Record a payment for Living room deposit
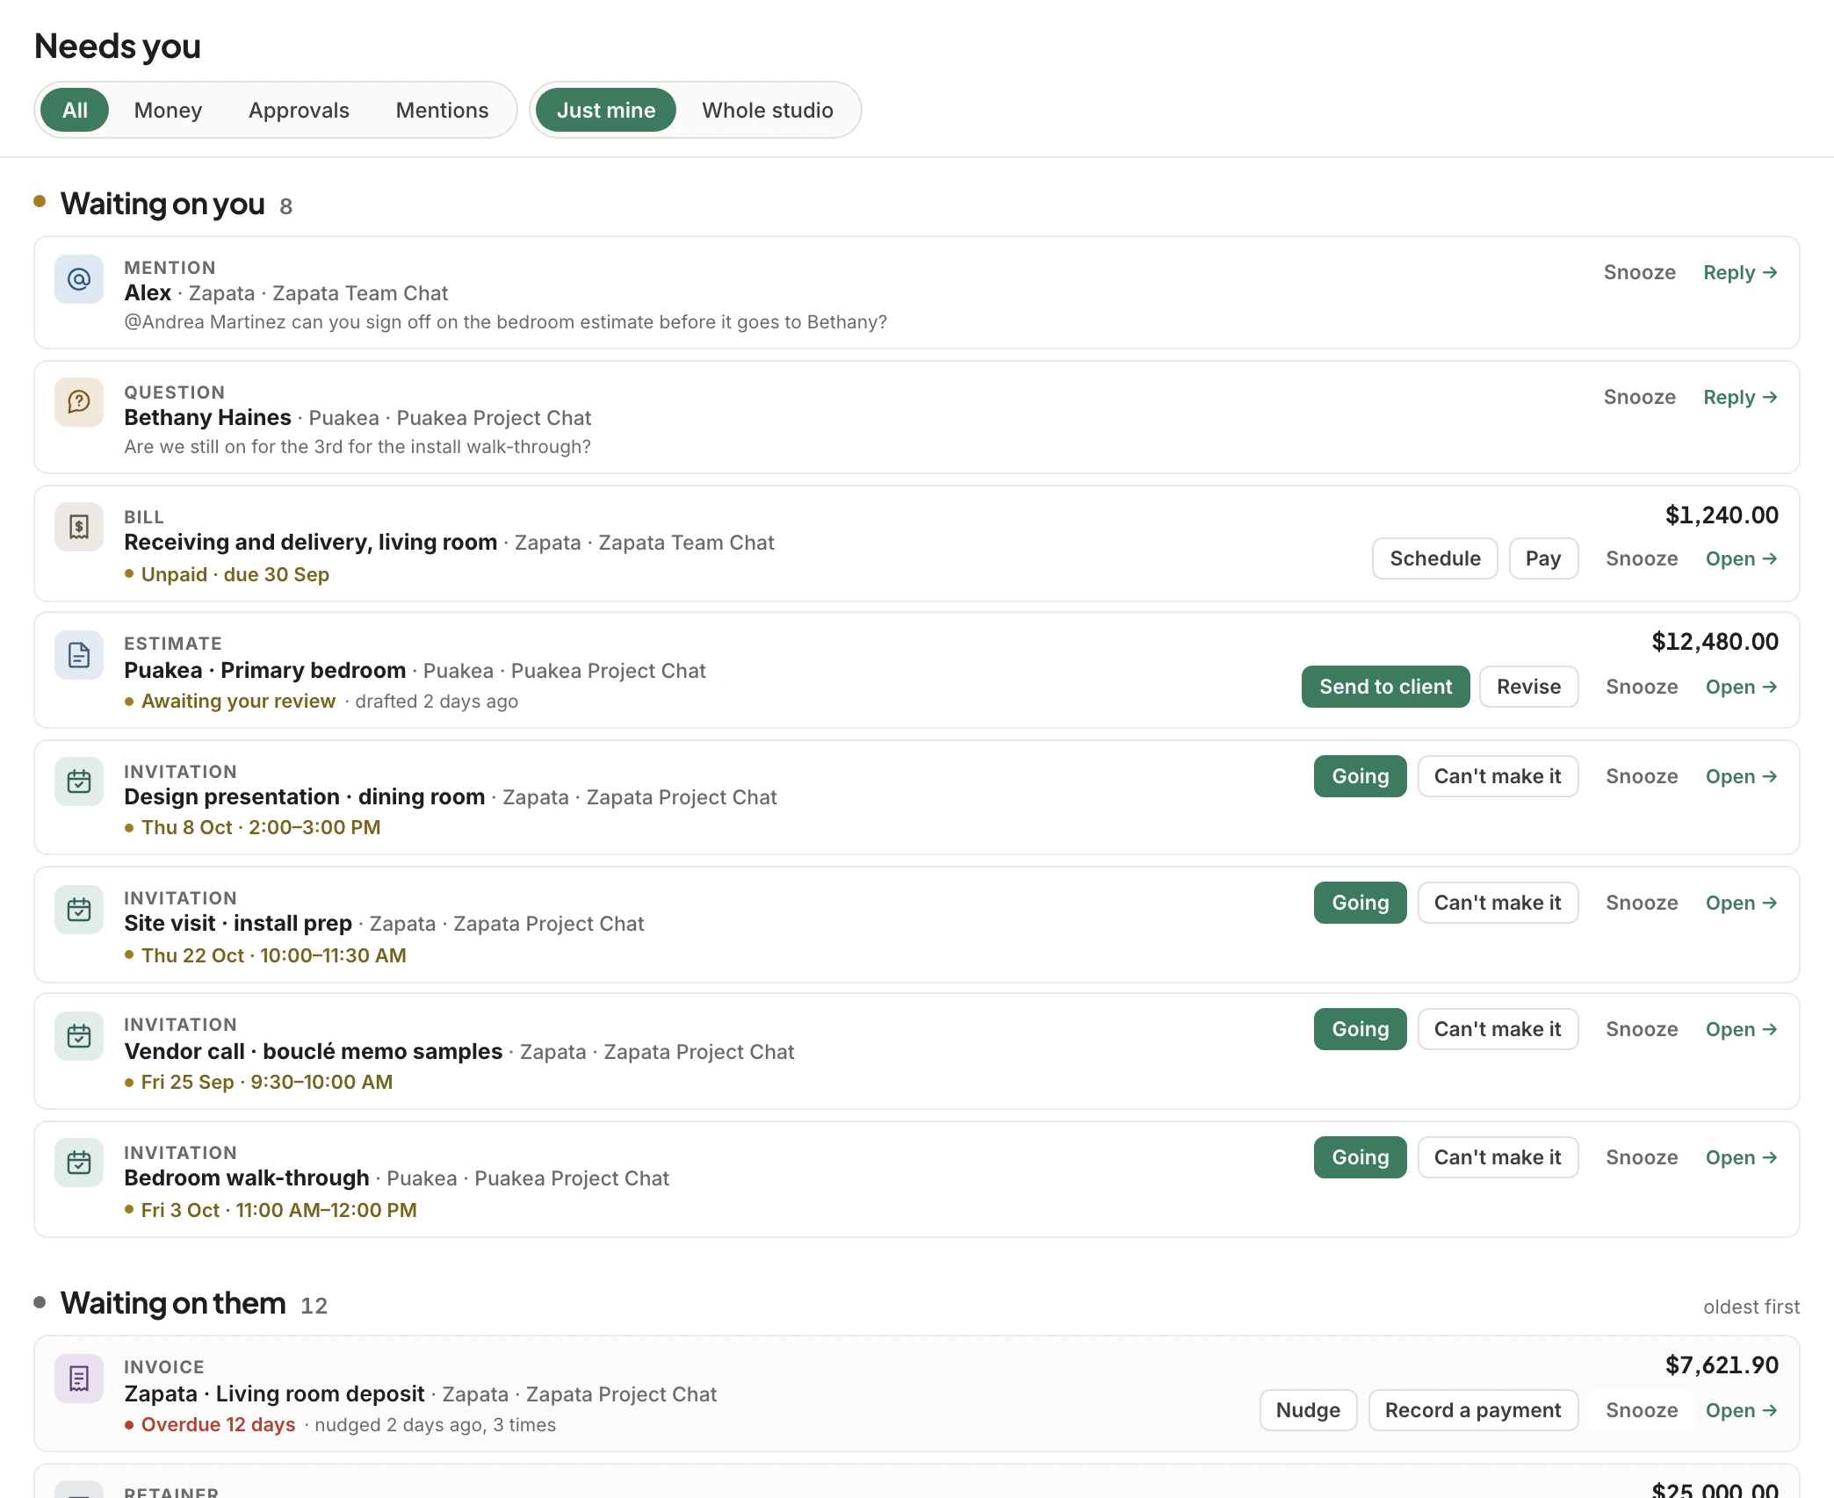This screenshot has width=1834, height=1498. tap(1473, 1410)
